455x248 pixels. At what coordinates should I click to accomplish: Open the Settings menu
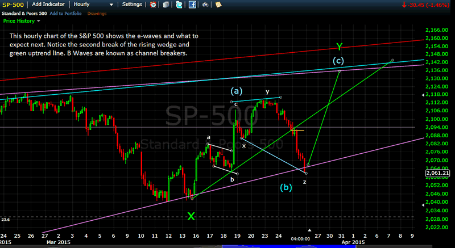(132, 5)
